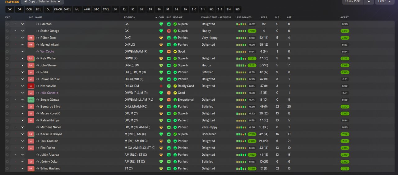Screen dimensions: 398x175
Task: Click Yan Couto's yellow Good morale icon
Action: point(175,52)
